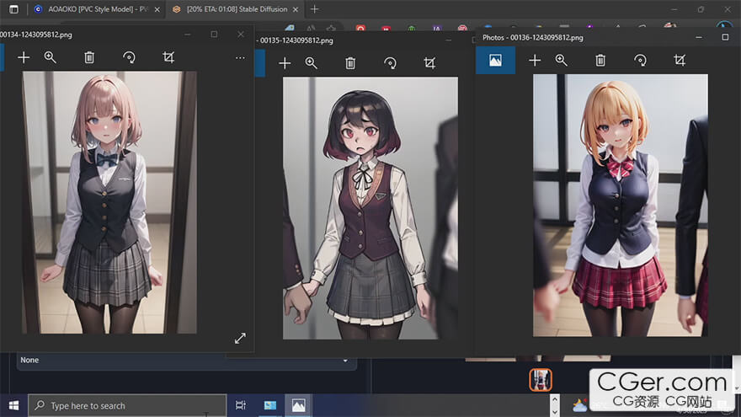
Task: Rotate the 00136 photo
Action: (640, 60)
